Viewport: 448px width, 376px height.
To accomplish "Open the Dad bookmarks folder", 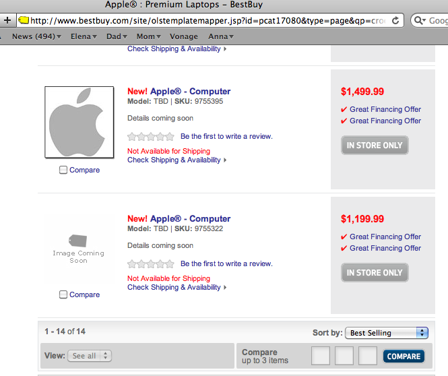I will 117,36.
